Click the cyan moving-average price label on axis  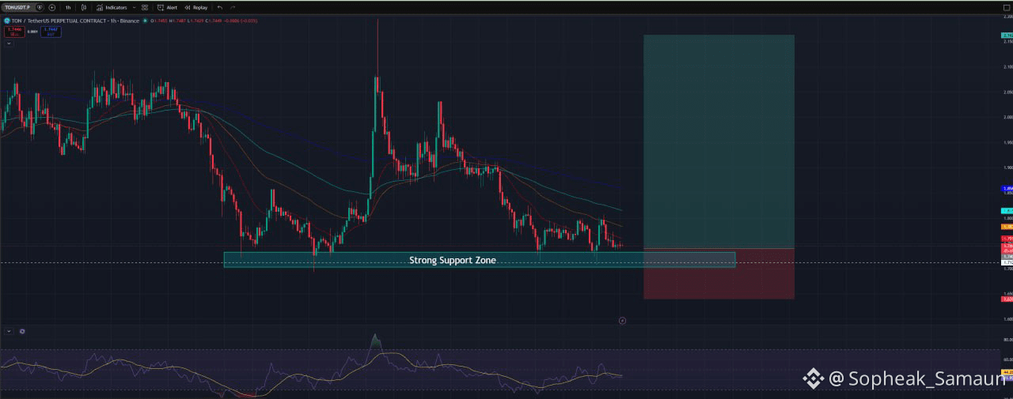click(1007, 211)
